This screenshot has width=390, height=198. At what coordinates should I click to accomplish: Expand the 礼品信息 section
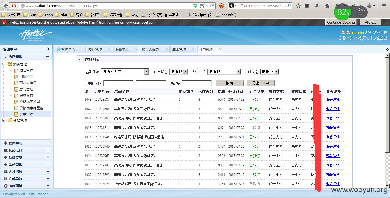[x=48, y=150]
